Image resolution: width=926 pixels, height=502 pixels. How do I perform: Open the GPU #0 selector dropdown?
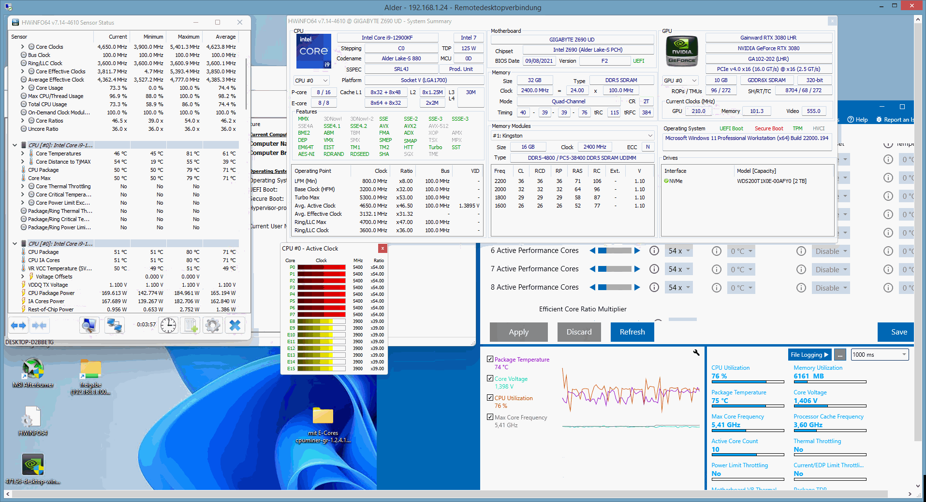[681, 81]
